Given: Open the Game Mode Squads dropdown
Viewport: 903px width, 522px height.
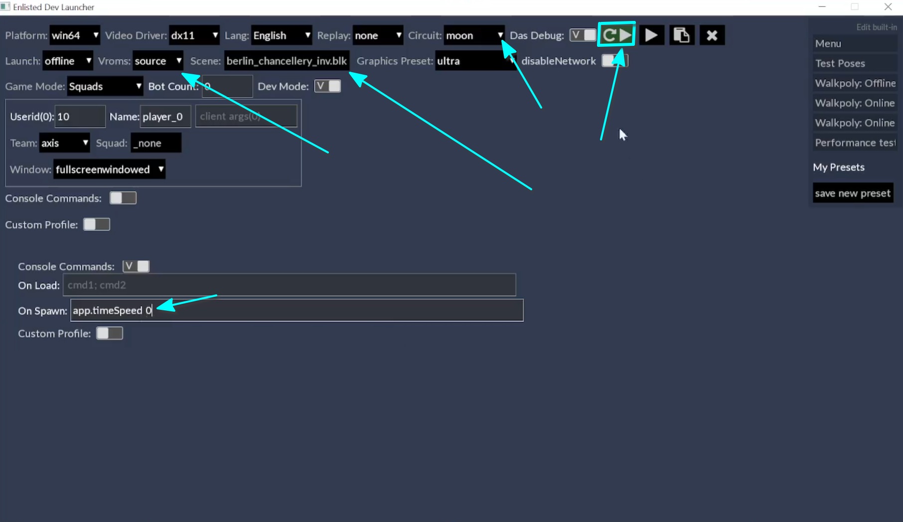Looking at the screenshot, I should pos(105,86).
